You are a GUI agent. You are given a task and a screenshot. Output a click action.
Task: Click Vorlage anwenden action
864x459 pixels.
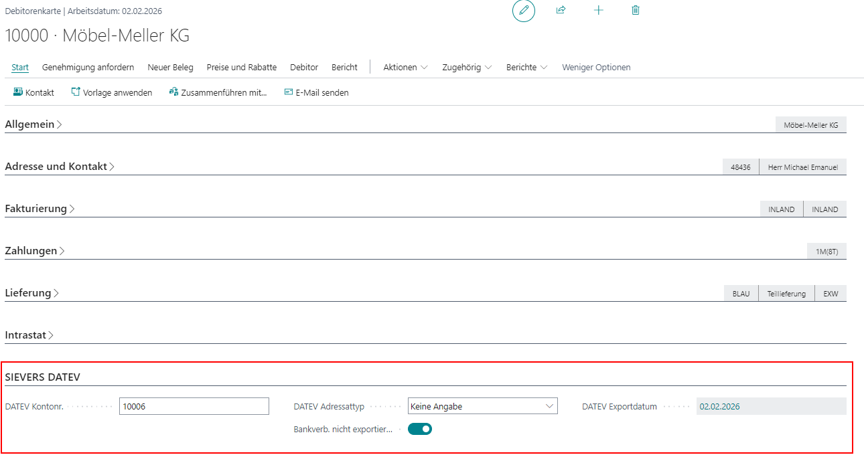click(x=112, y=92)
